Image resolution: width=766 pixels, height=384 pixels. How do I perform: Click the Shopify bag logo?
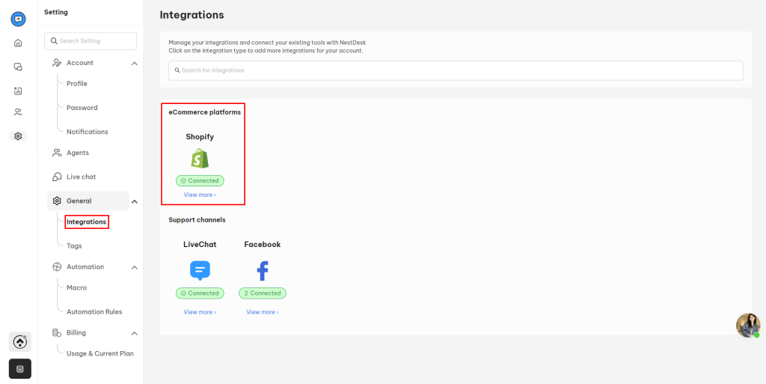pyautogui.click(x=200, y=158)
